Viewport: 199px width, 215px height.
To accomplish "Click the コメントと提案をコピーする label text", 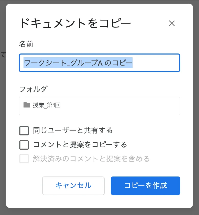I will pyautogui.click(x=80, y=144).
